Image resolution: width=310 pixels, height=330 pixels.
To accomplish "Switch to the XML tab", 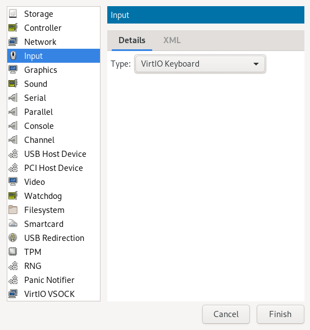I will click(x=172, y=40).
